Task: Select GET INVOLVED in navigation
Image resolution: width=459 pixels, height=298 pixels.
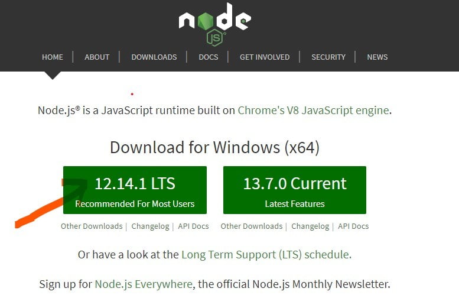Action: [x=265, y=57]
